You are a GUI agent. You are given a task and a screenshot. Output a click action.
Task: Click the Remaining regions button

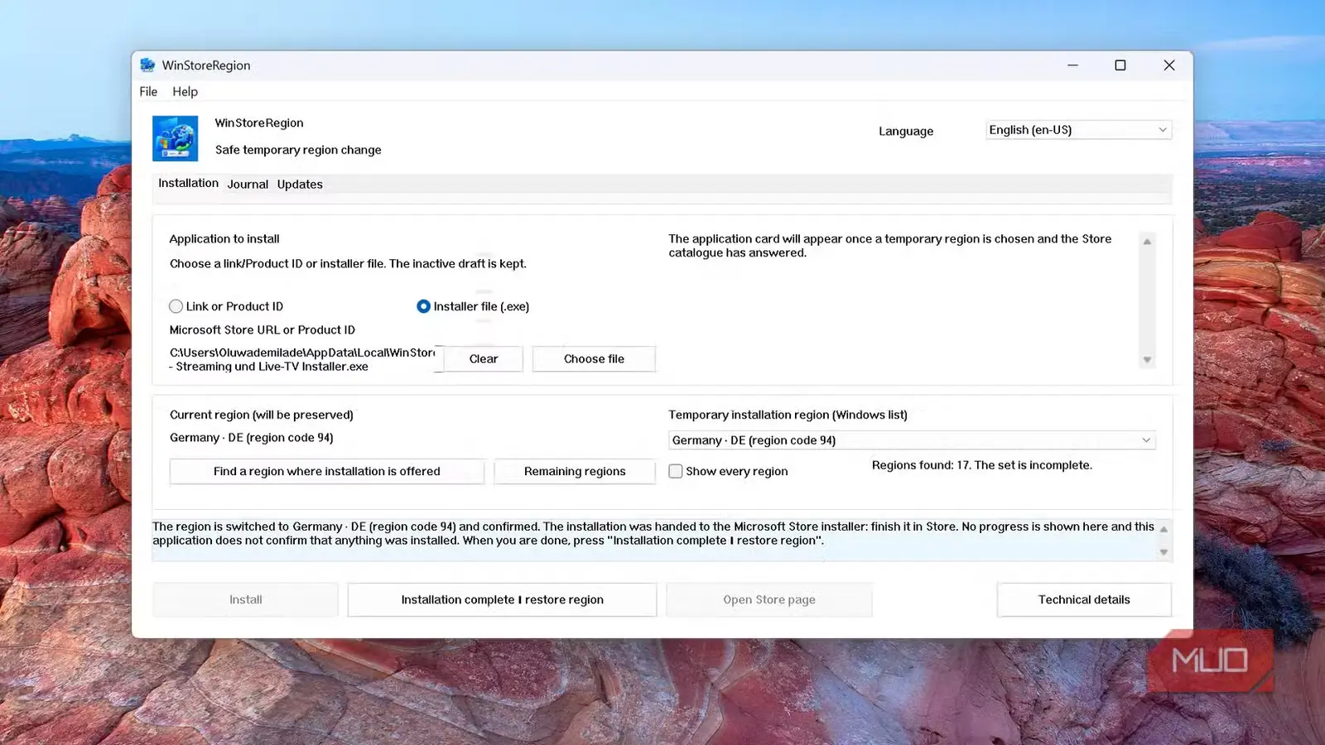tap(575, 471)
